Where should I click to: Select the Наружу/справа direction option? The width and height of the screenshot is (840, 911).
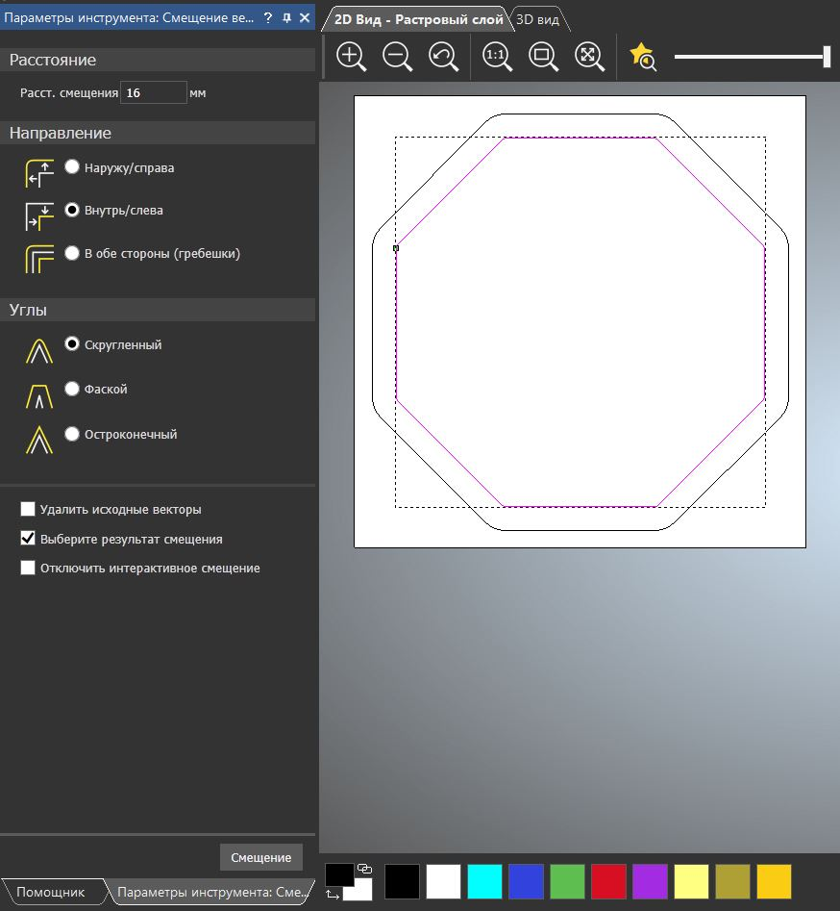point(72,167)
